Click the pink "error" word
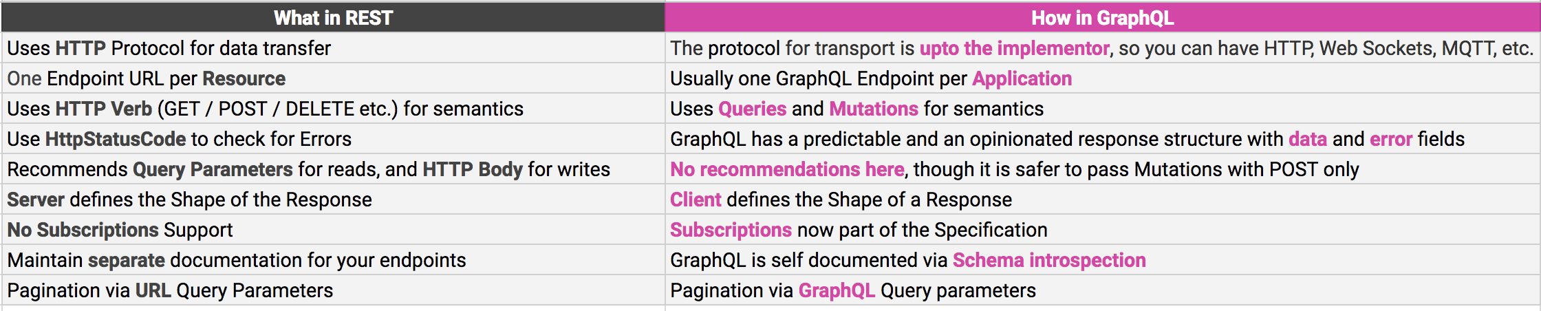This screenshot has width=1541, height=311. (1390, 139)
